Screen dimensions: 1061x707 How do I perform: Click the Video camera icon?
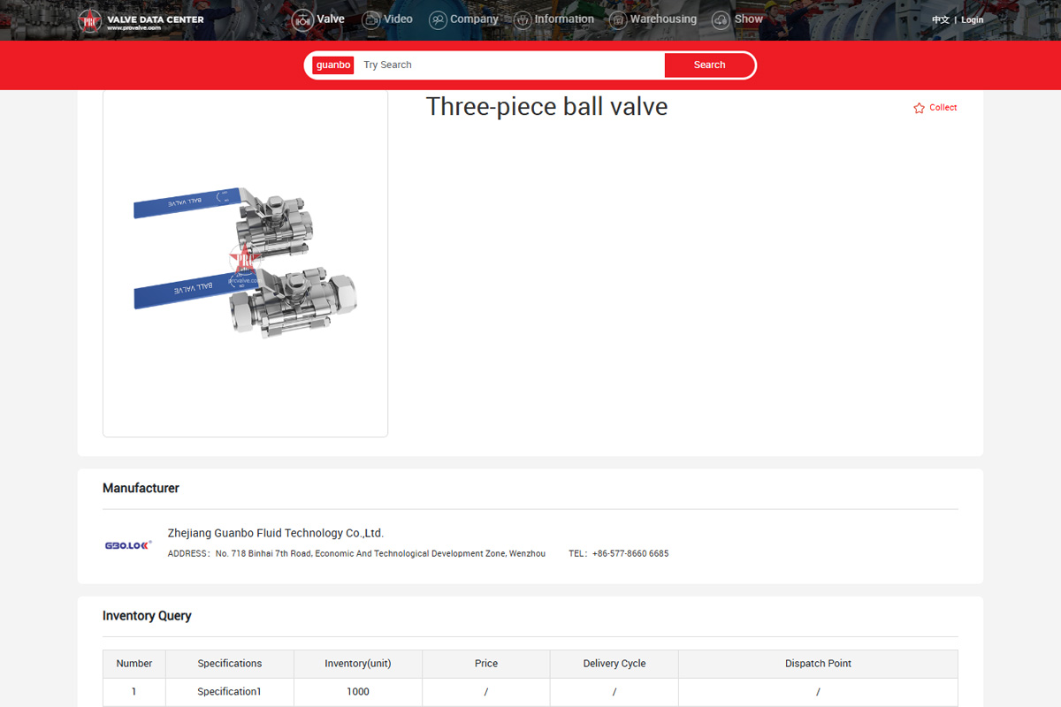371,19
